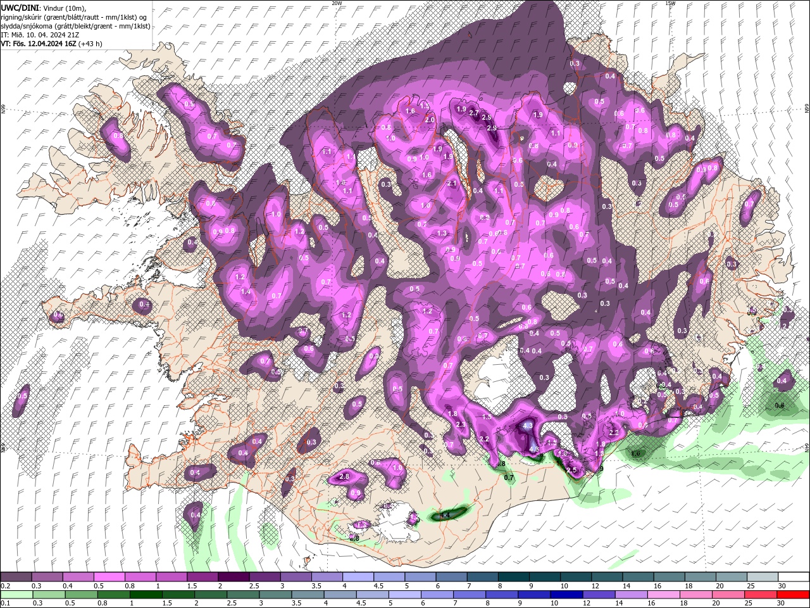Pick top-row swatch between 4 and 4.5
The width and height of the screenshot is (810, 608).
[x=357, y=577]
